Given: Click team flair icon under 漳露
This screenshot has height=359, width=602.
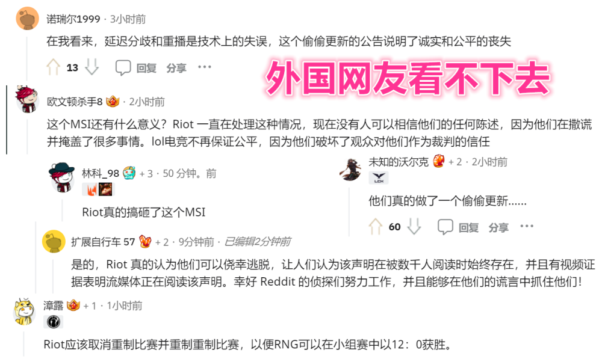Looking at the screenshot, I should (x=54, y=322).
